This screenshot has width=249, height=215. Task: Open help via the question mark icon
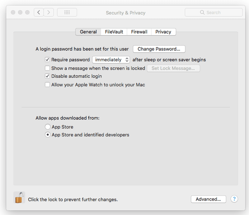click(234, 199)
